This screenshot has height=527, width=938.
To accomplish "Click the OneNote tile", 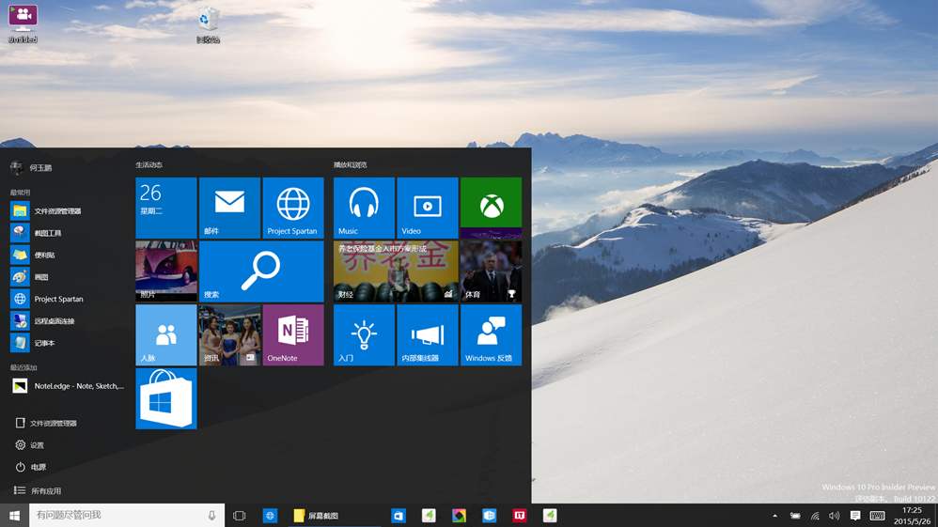I will [x=293, y=334].
